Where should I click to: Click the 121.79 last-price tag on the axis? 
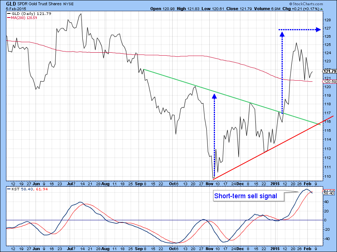(x=330, y=71)
